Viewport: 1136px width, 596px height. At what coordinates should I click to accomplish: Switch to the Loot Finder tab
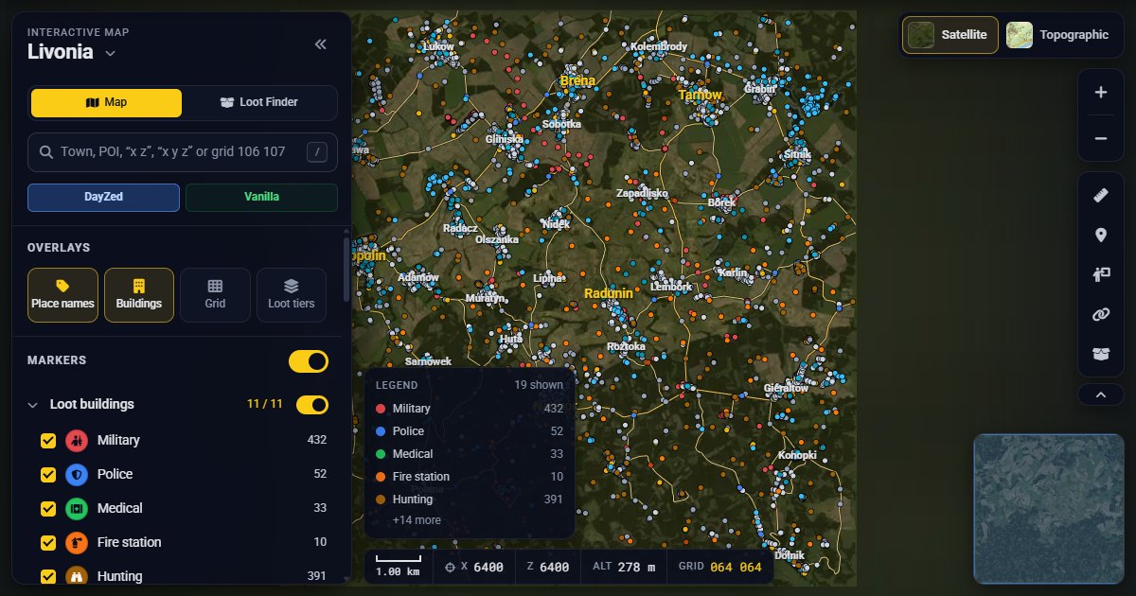(258, 102)
